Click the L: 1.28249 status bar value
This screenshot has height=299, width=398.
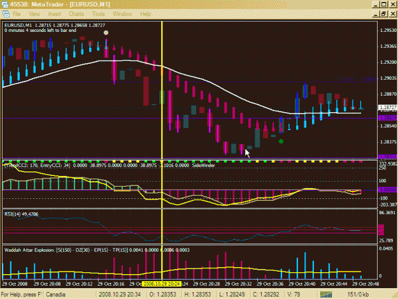(x=232, y=295)
